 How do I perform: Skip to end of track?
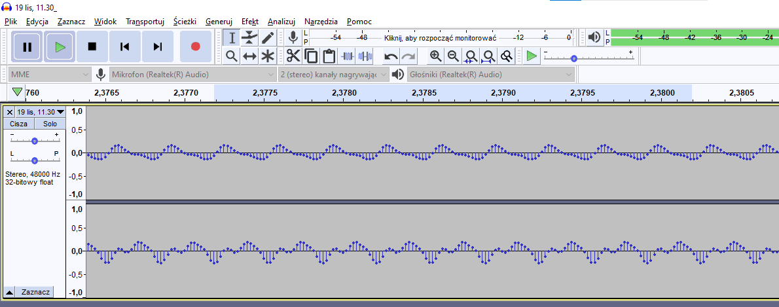pyautogui.click(x=158, y=46)
